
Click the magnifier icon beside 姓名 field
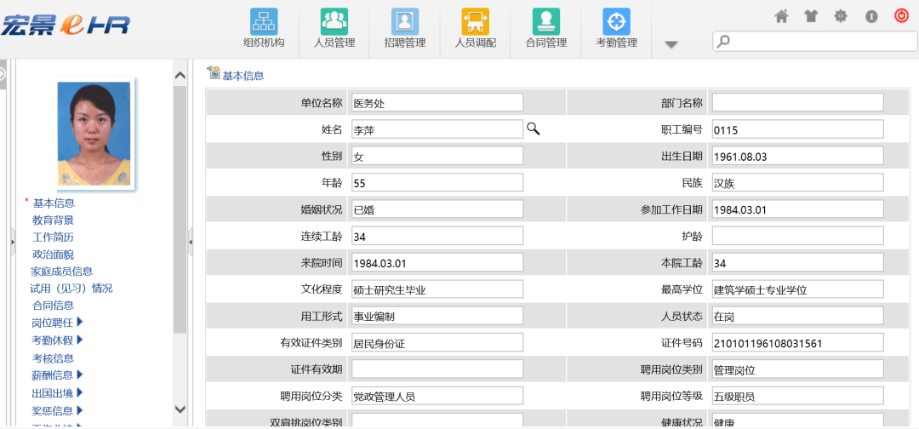[x=534, y=129]
